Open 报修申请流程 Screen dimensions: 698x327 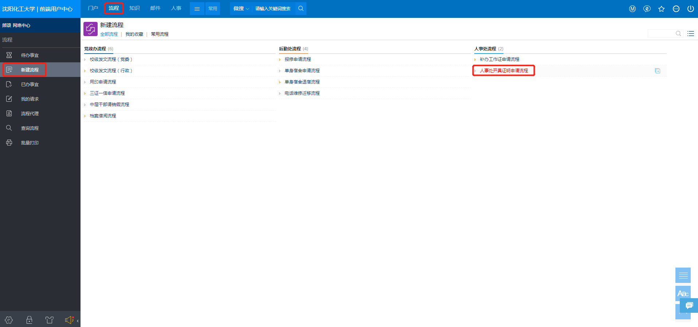point(298,59)
